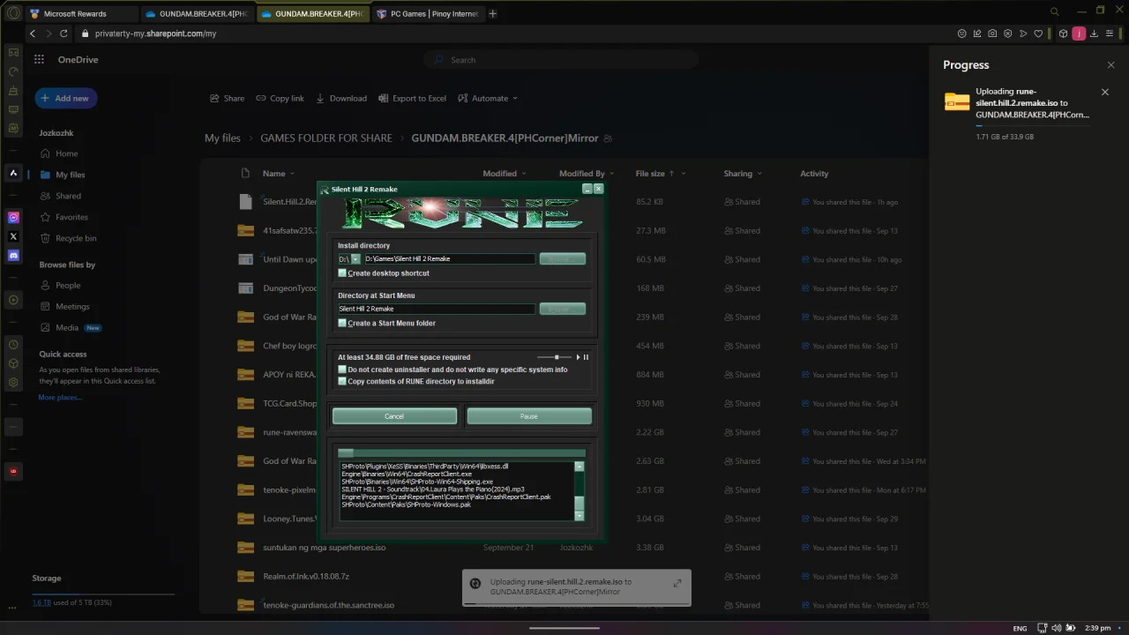Reload the OneDrive page
This screenshot has height=635, width=1129.
point(64,34)
